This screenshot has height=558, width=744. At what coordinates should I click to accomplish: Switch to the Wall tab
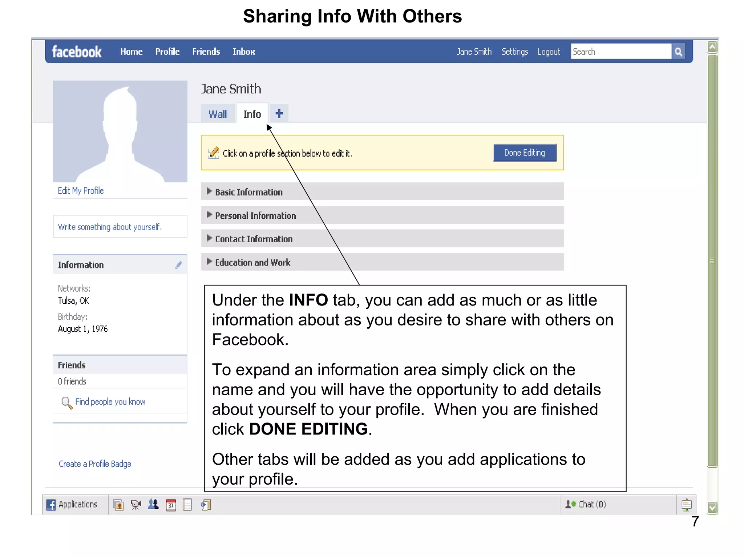click(x=218, y=114)
